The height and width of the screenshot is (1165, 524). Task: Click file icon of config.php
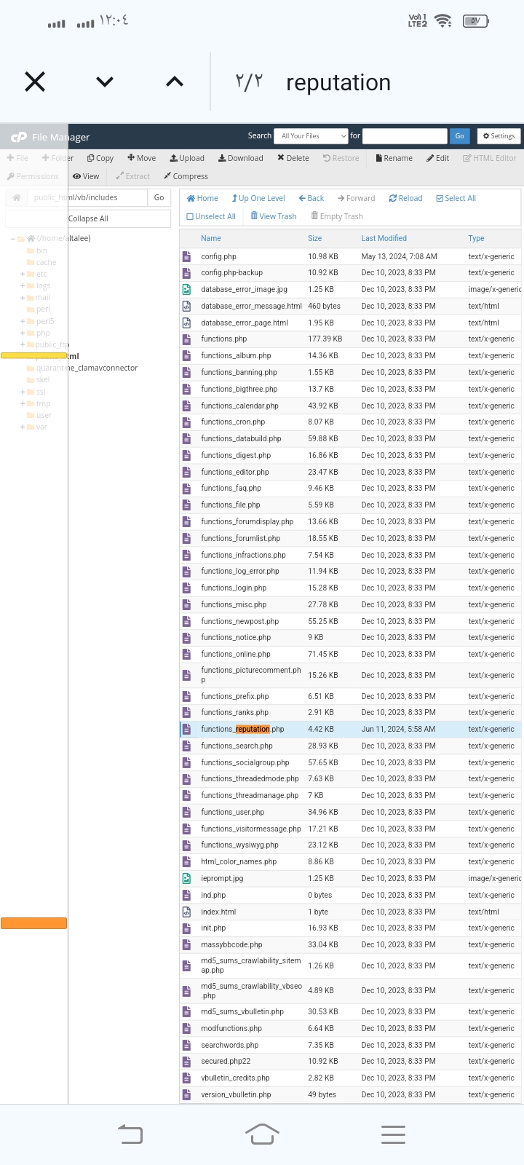pyautogui.click(x=186, y=256)
